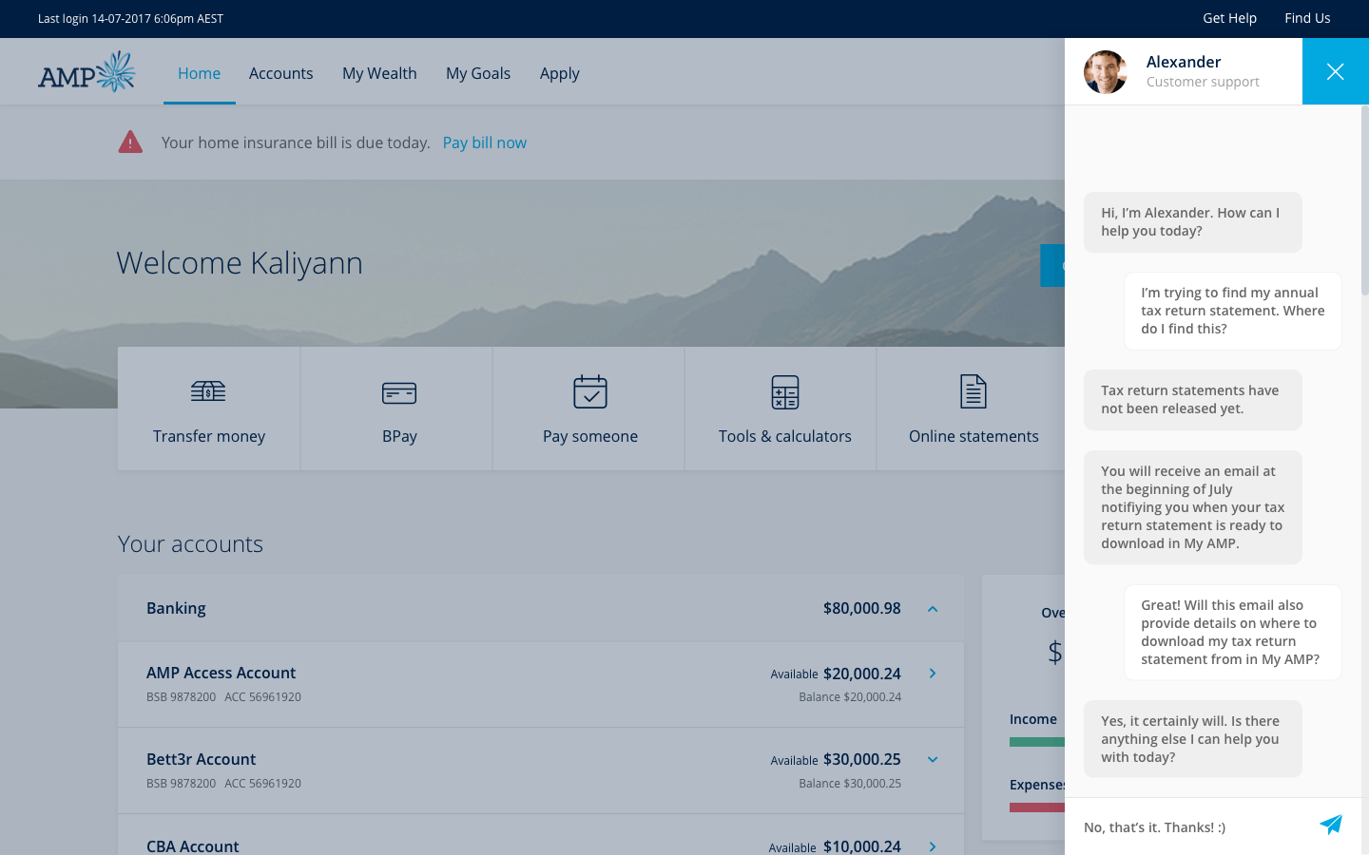The width and height of the screenshot is (1369, 855).
Task: Click Get Help in the top bar
Action: pyautogui.click(x=1229, y=18)
